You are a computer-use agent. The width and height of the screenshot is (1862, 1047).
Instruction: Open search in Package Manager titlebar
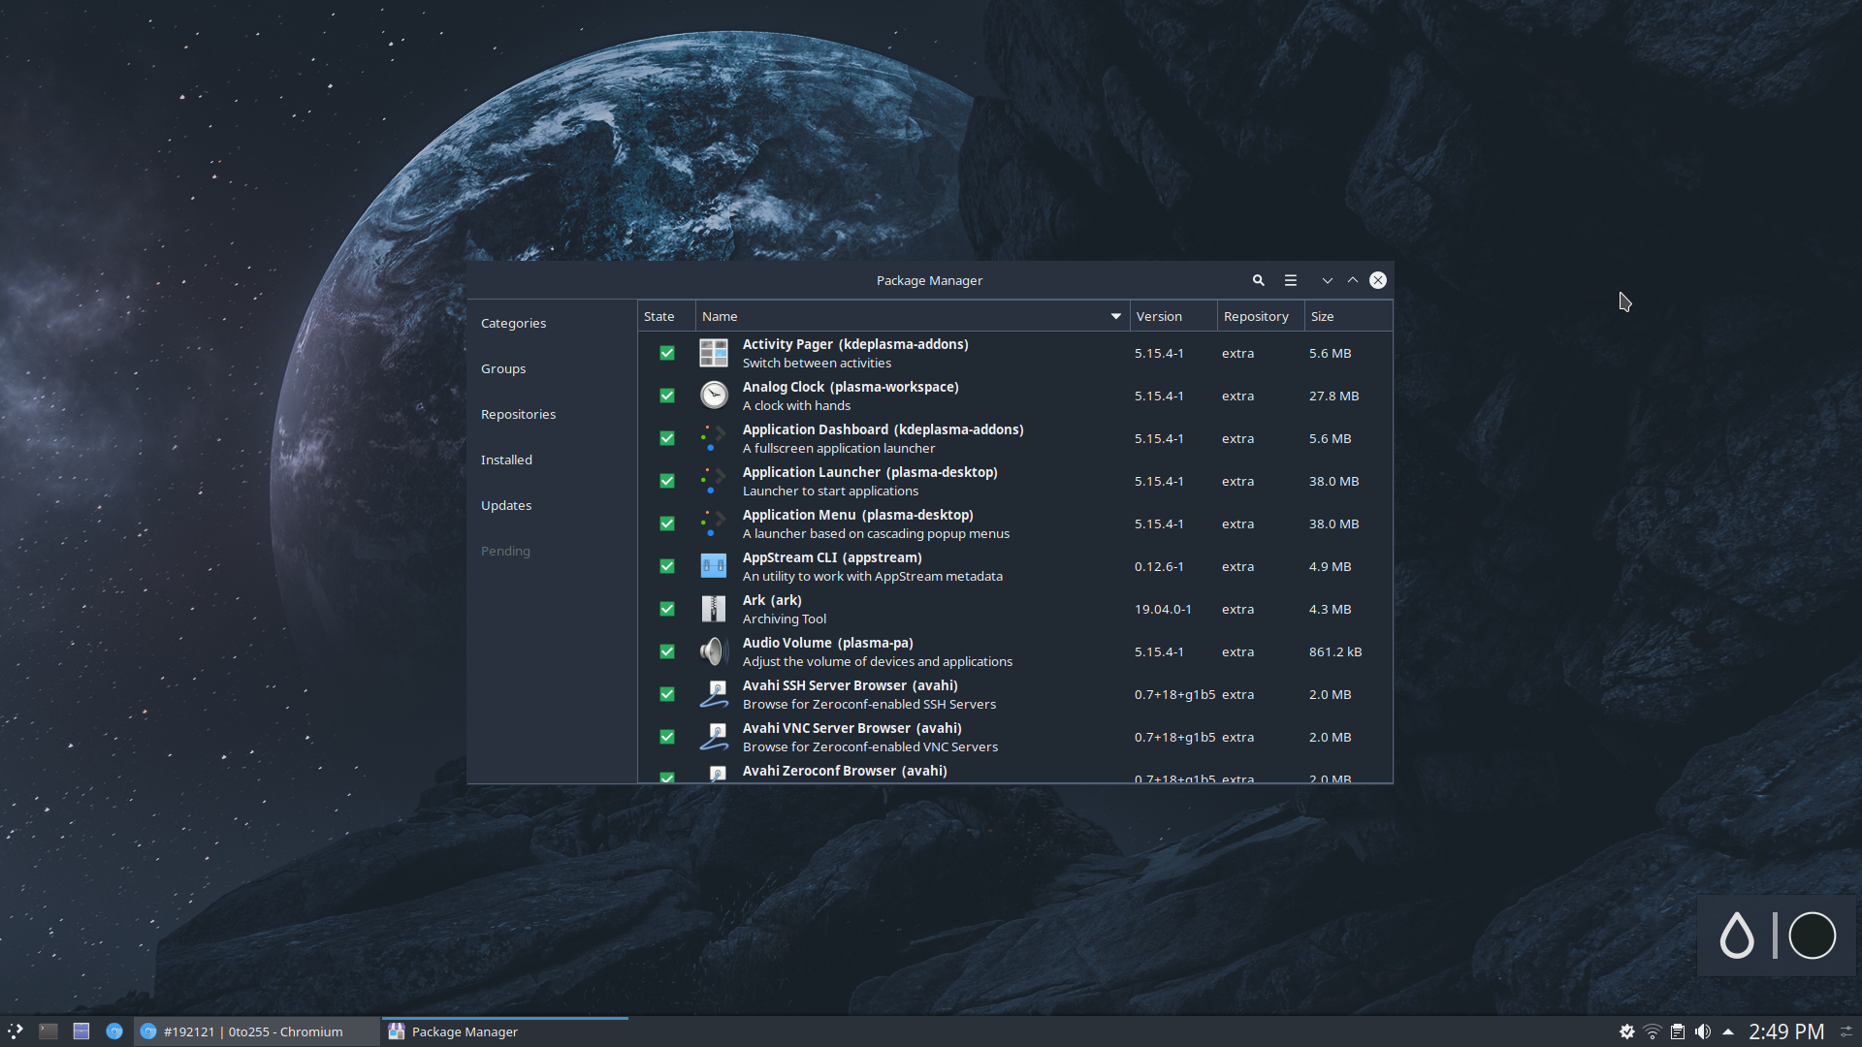click(1258, 280)
